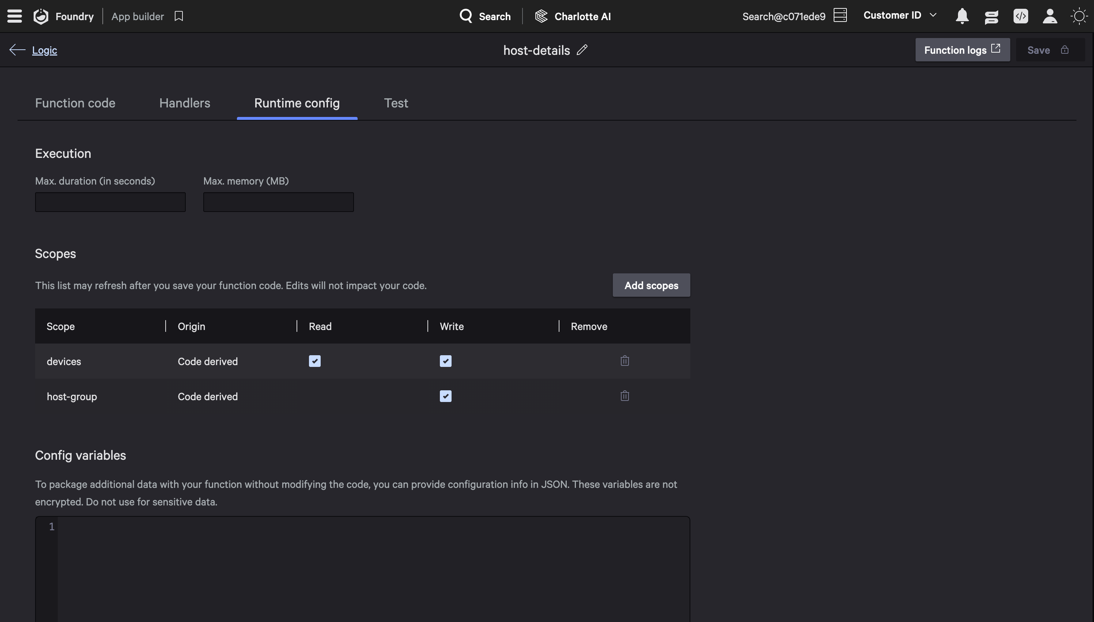Click the pencil icon to rename host-details
Image resolution: width=1094 pixels, height=622 pixels.
(582, 50)
